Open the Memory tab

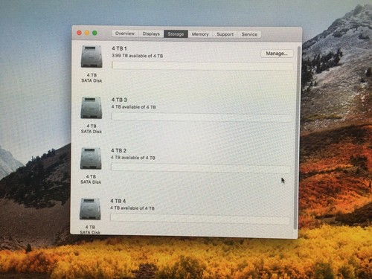(x=200, y=34)
